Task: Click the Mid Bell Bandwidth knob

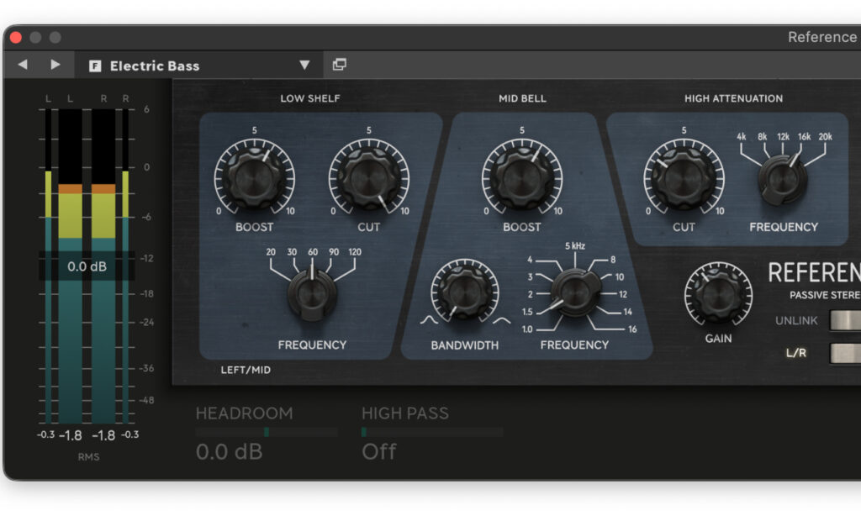Action: [464, 292]
